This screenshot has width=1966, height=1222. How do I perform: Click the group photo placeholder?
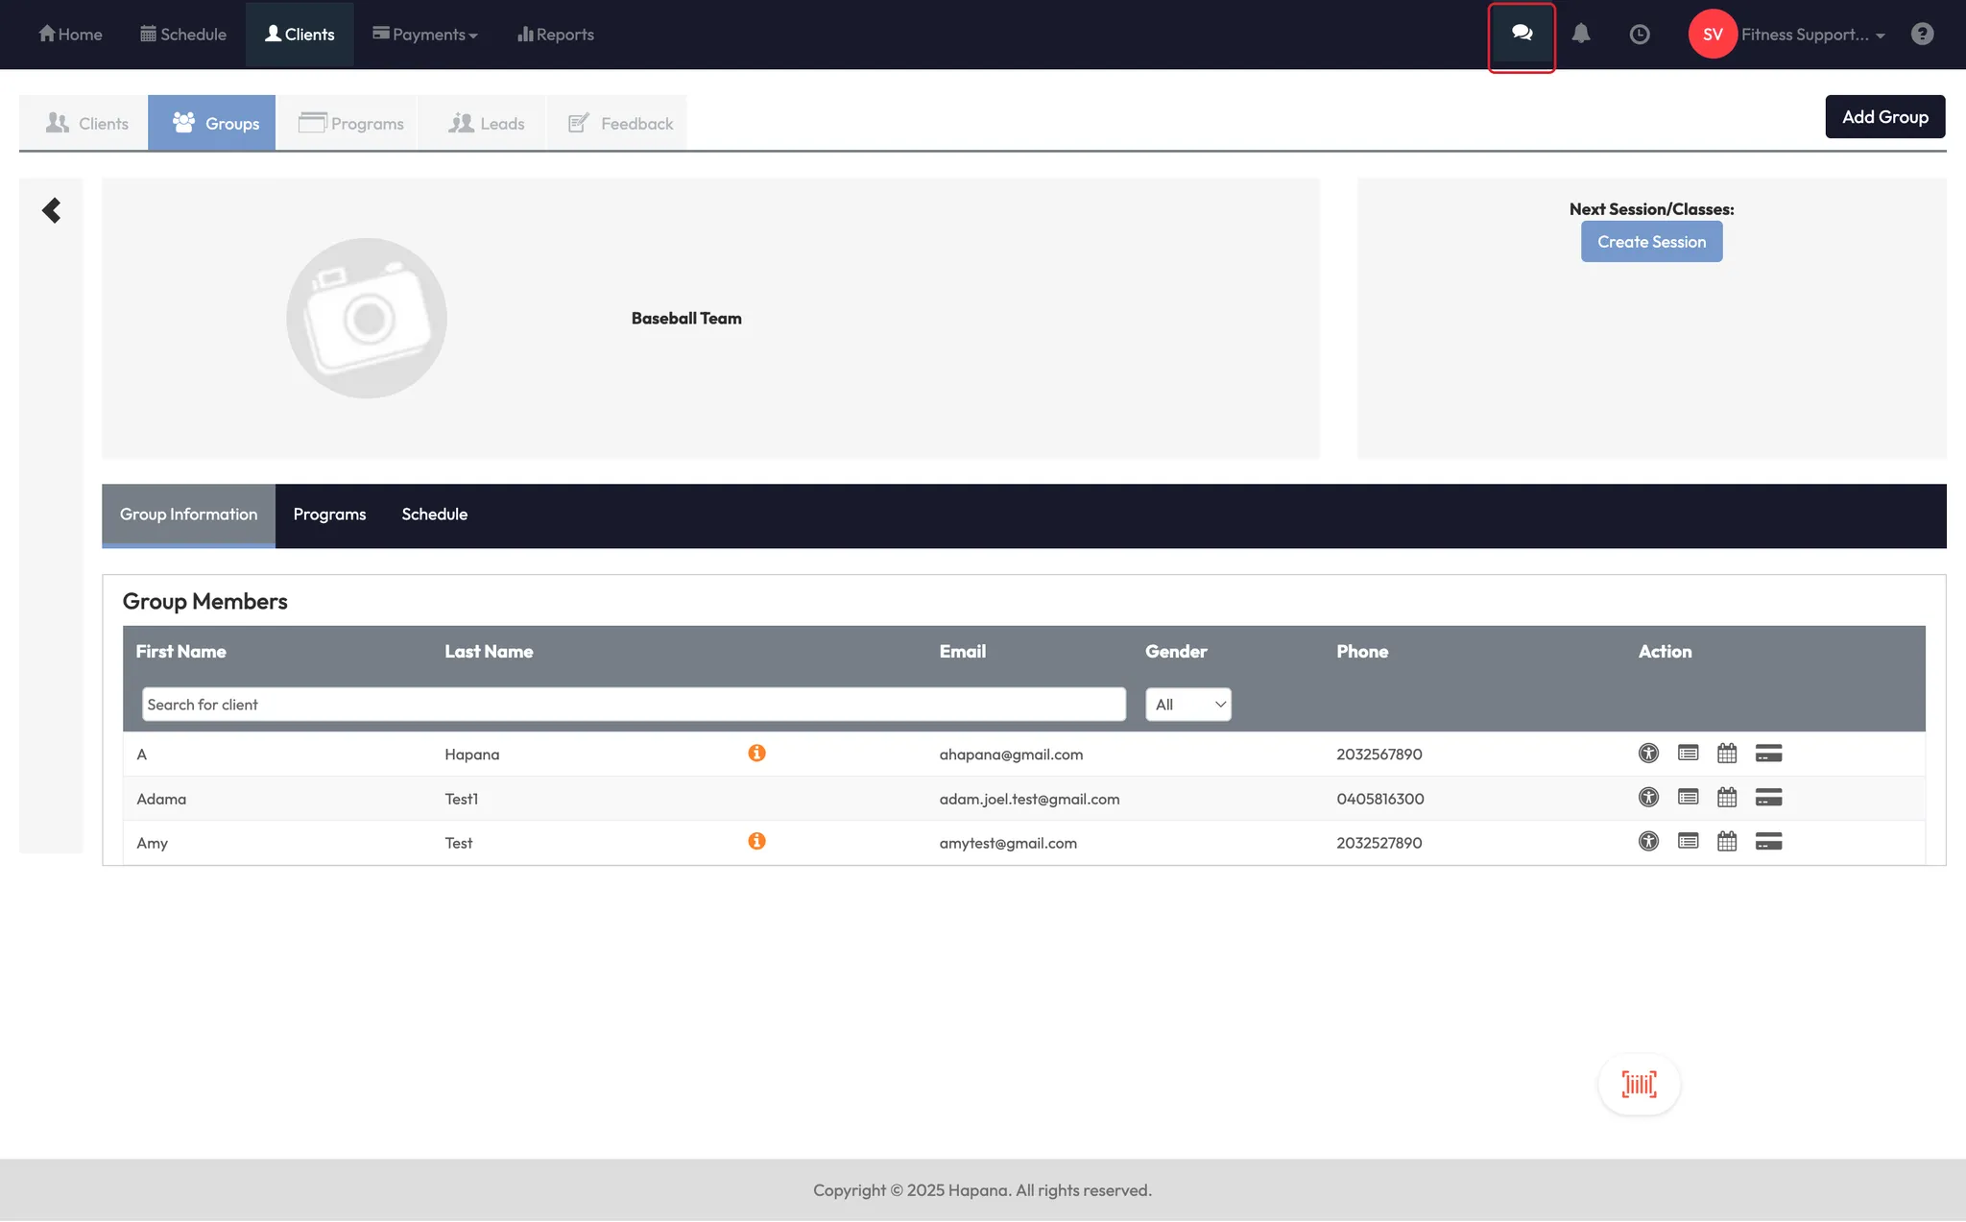pyautogui.click(x=367, y=319)
